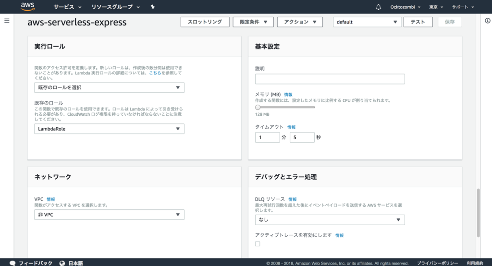Click the 情報 link next to VPC
Image resolution: width=492 pixels, height=266 pixels.
coord(51,199)
